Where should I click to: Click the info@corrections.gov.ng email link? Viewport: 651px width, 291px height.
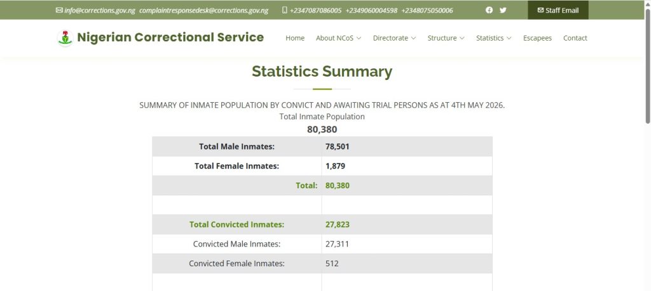tap(100, 10)
